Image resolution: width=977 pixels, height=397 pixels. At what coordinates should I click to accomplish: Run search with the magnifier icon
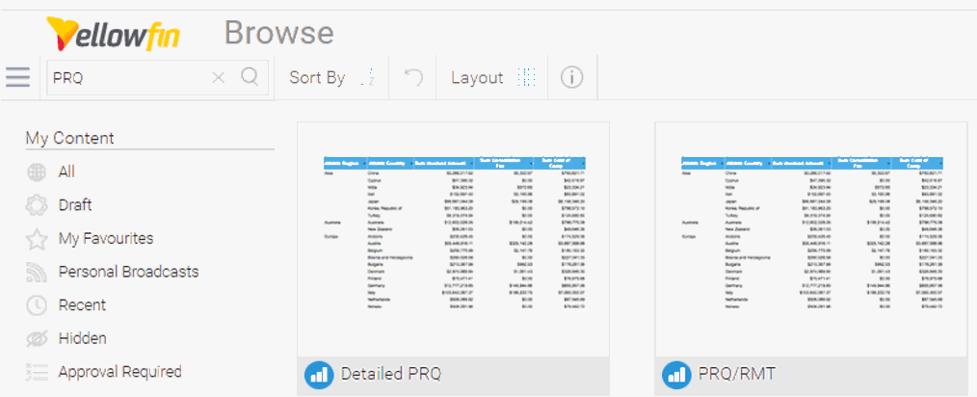click(x=250, y=77)
